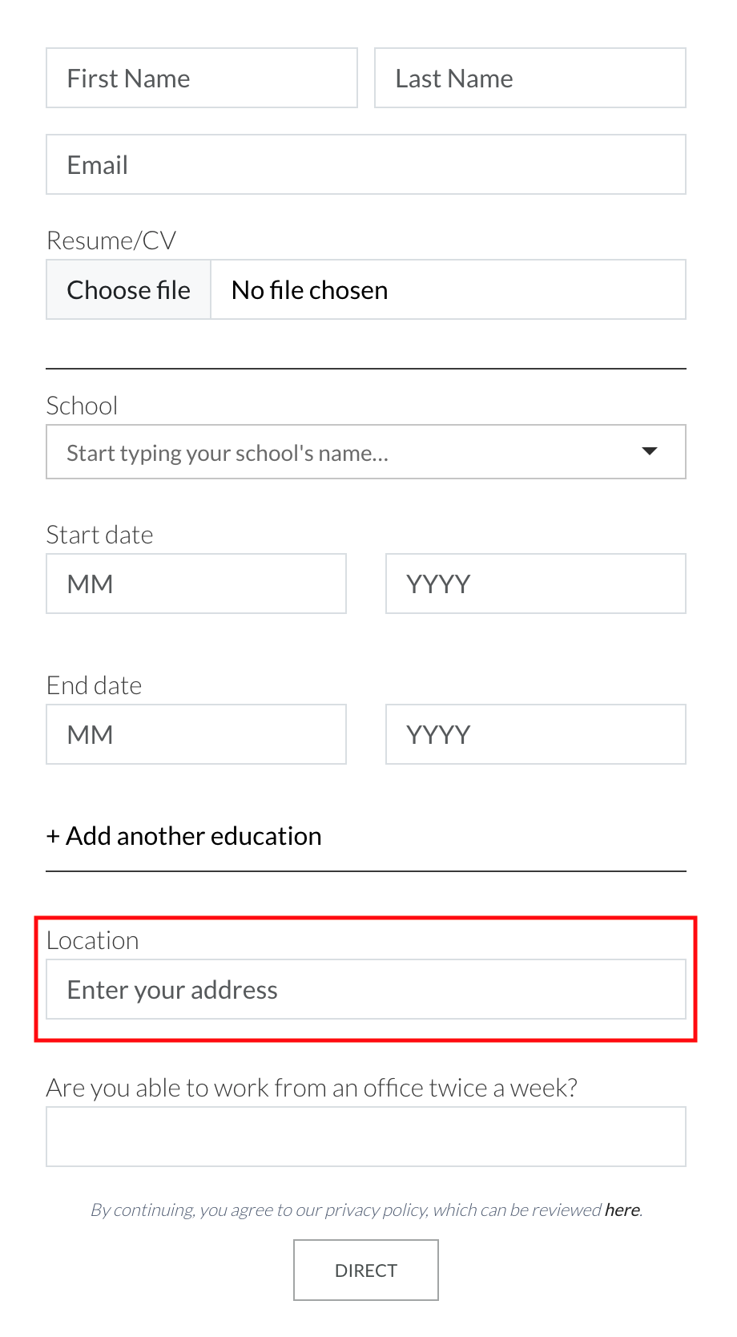This screenshot has width=737, height=1337.
Task: Focus the office twice a week answer box
Action: [365, 1136]
